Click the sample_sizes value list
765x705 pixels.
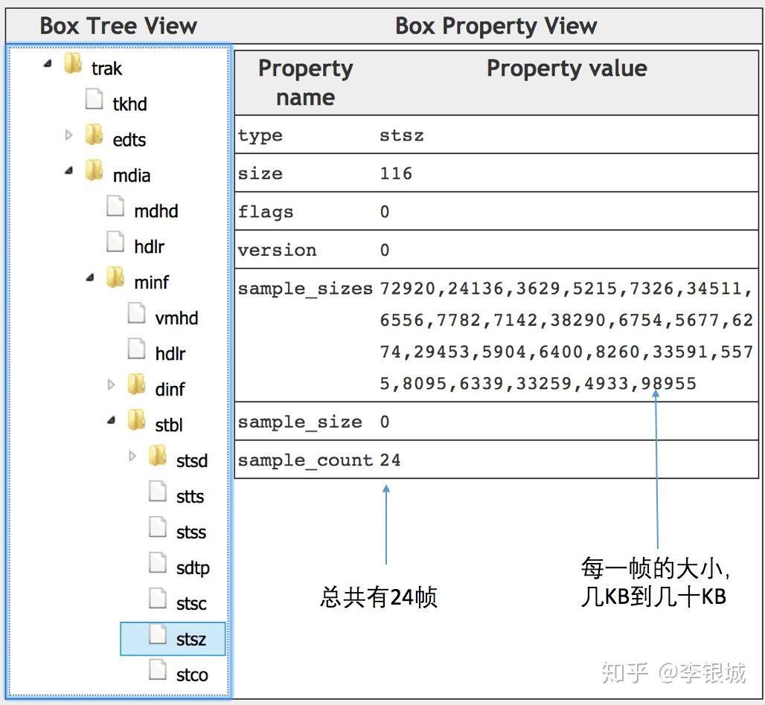[566, 336]
